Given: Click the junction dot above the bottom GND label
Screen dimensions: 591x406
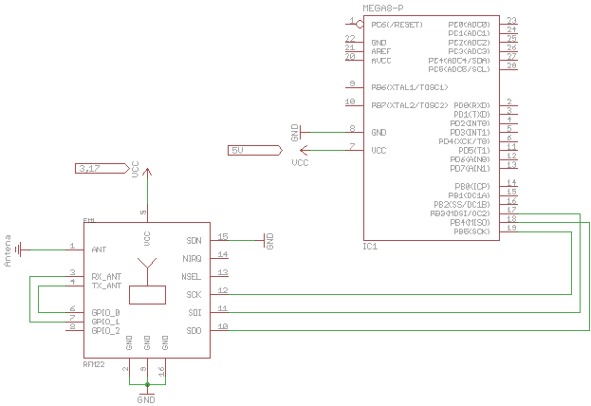Looking at the screenshot, I should (147, 385).
